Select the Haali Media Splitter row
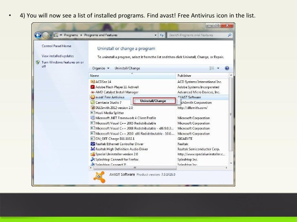This screenshot has height=222, width=297. pos(159,113)
